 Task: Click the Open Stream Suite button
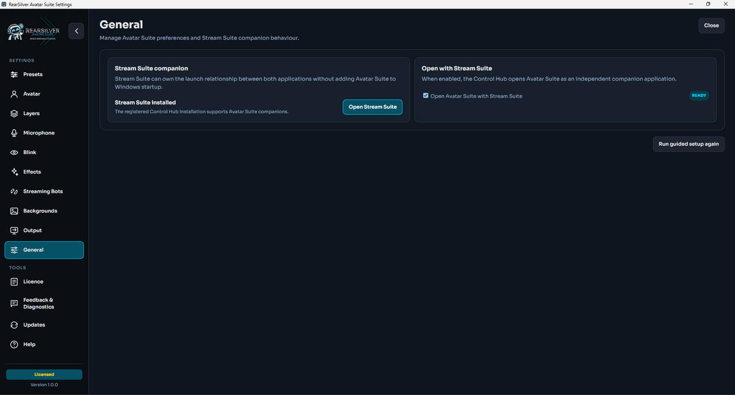click(372, 107)
